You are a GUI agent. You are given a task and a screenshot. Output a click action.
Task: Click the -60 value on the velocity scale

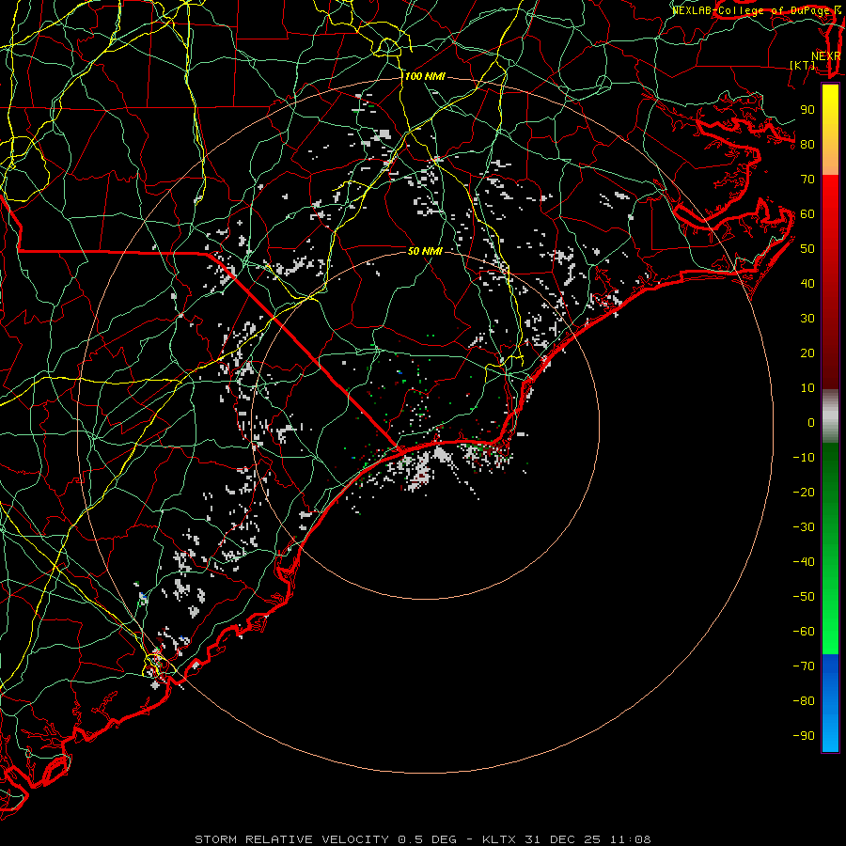click(804, 632)
